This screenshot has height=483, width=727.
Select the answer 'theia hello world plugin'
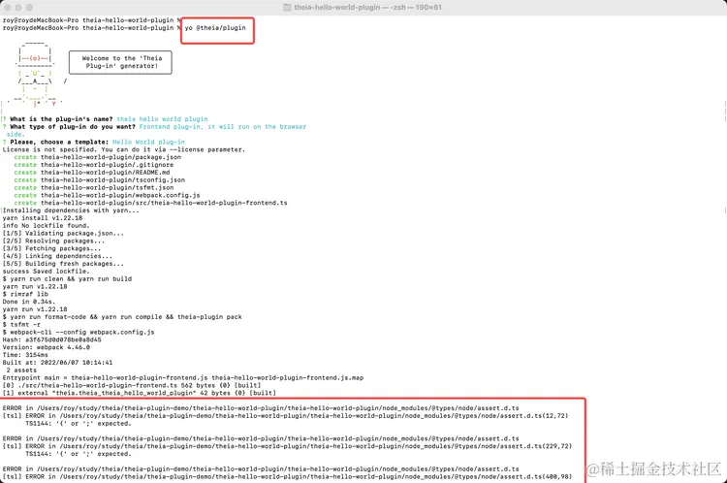(x=162, y=119)
